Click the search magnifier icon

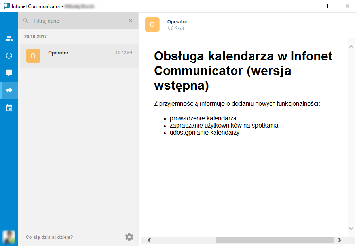click(x=26, y=21)
